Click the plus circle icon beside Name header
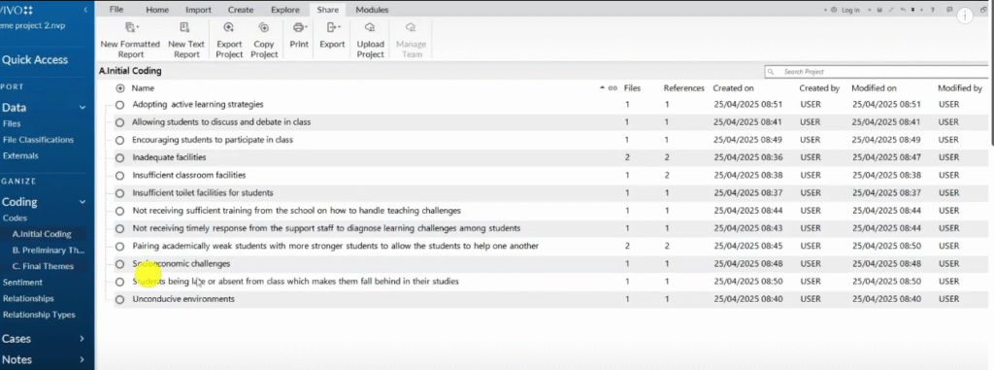Viewport: 994px width, 370px height. pyautogui.click(x=120, y=88)
